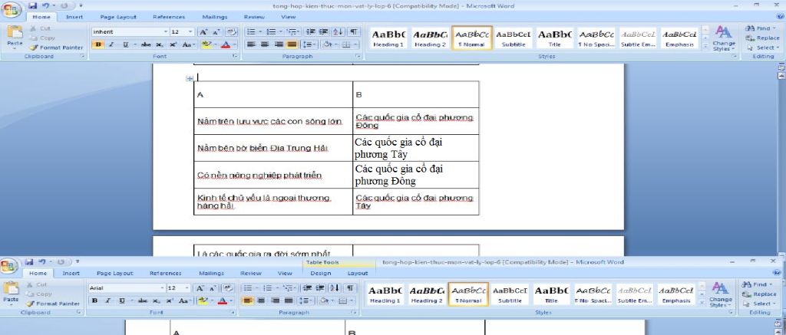Open Insert tab in inherit-font window
786x335 pixels.
tap(74, 17)
